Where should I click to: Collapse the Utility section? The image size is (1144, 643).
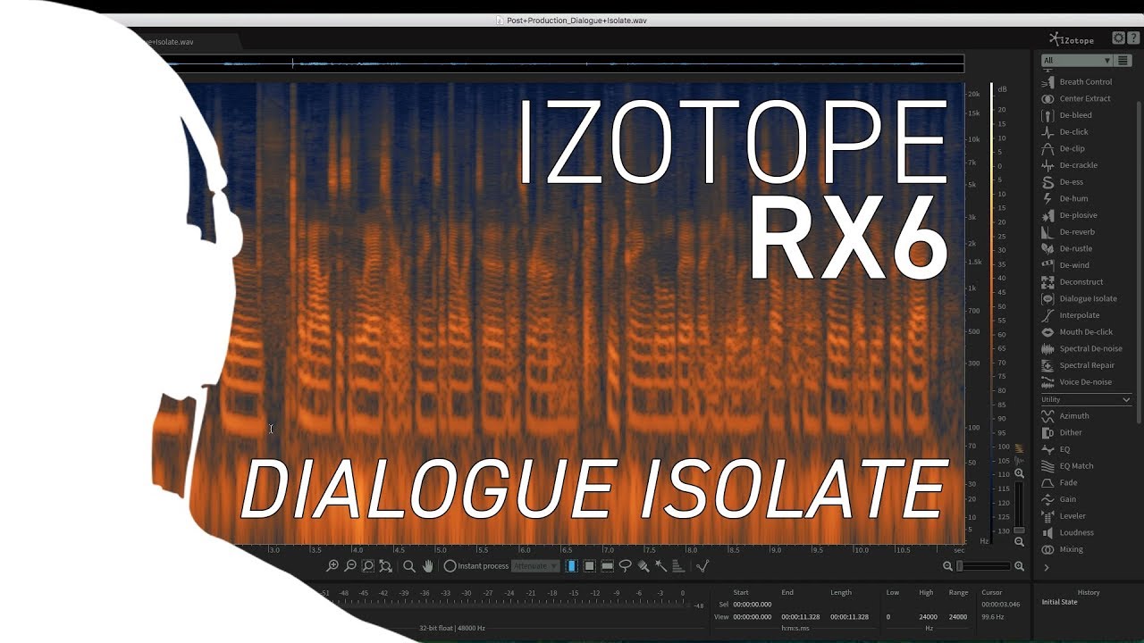pos(1126,399)
